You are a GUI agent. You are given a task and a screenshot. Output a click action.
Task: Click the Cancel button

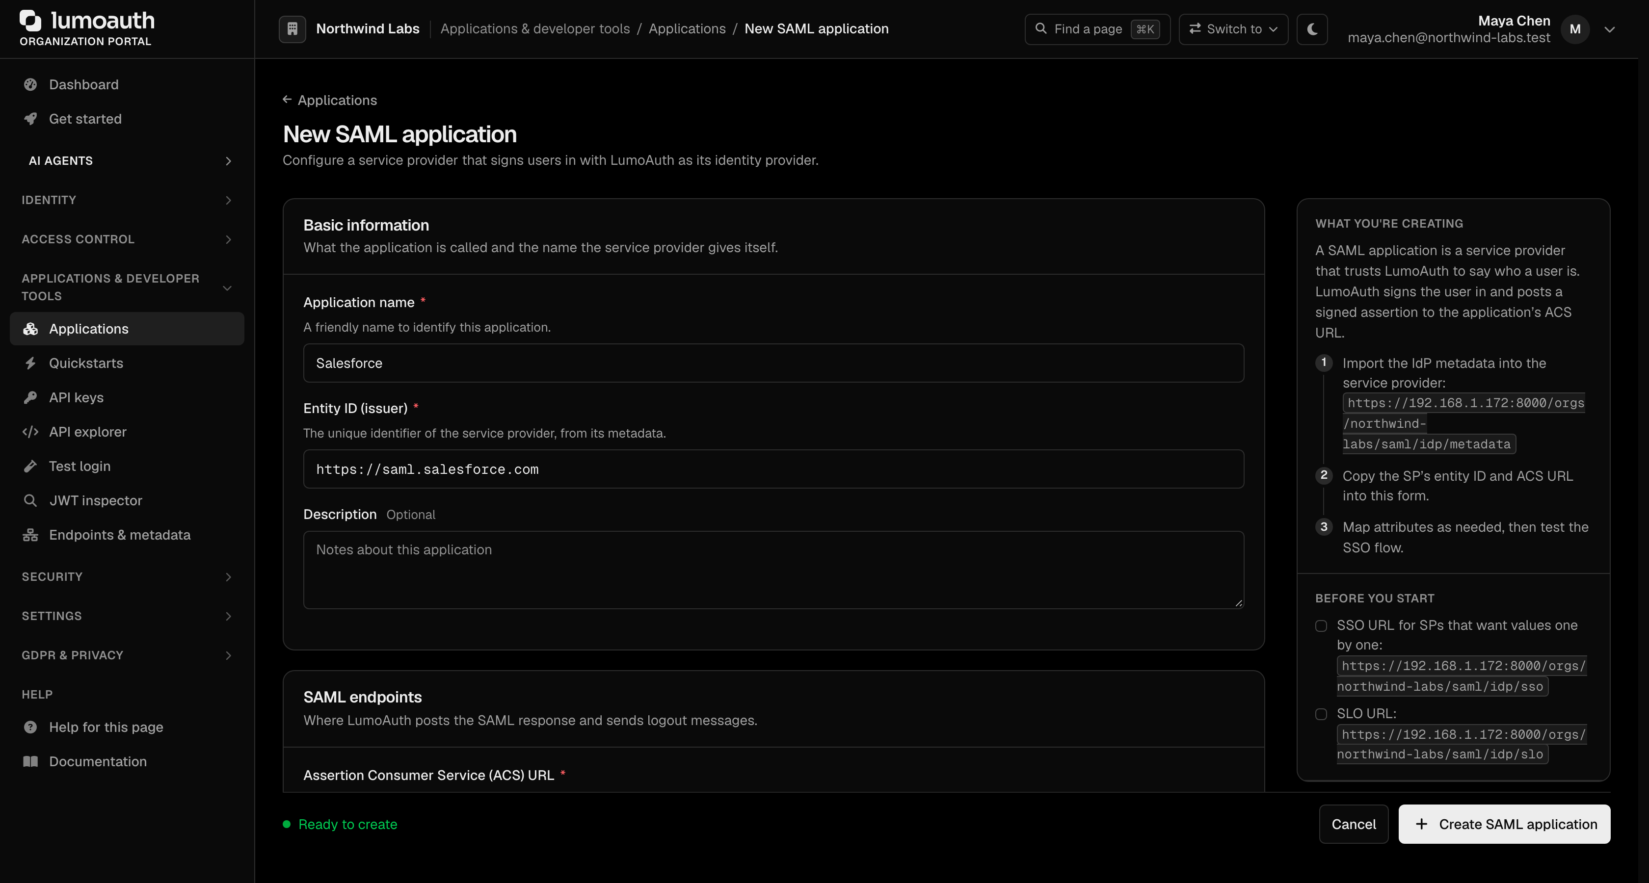point(1353,824)
